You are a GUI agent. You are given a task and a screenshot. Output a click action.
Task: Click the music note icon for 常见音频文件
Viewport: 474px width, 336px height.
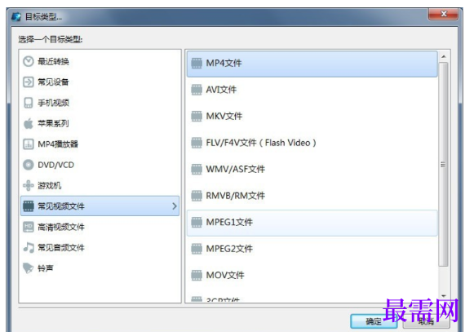click(29, 247)
